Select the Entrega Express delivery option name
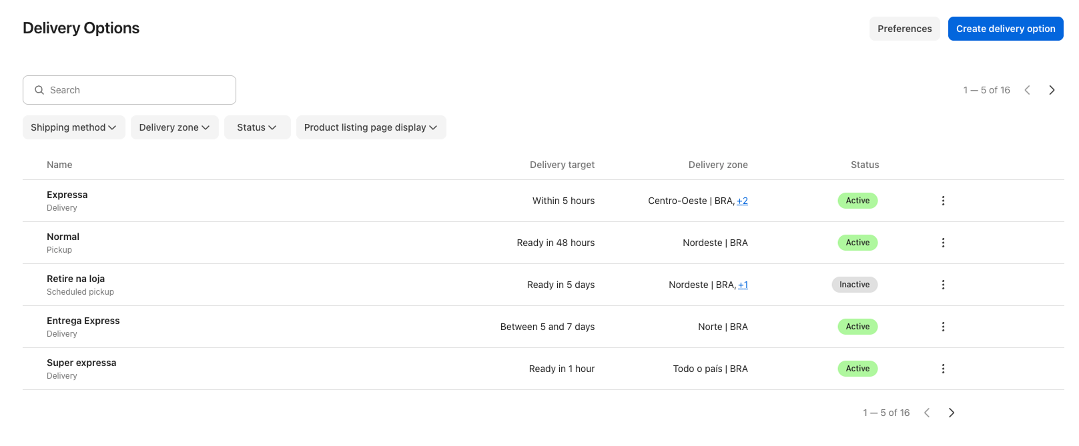Viewport: 1079px width, 446px height. click(83, 321)
